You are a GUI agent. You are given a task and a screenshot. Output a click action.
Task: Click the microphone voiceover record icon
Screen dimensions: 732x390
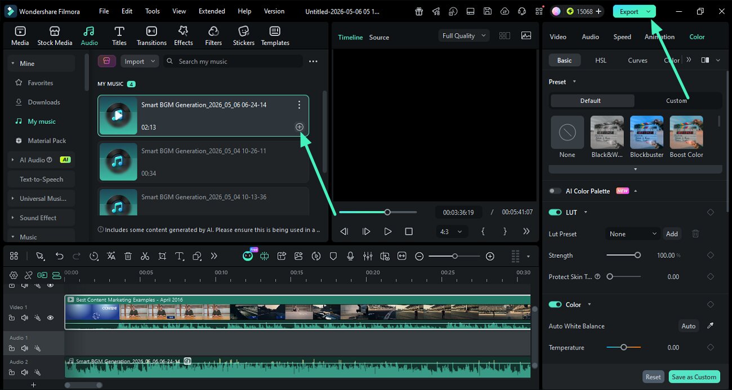350,256
